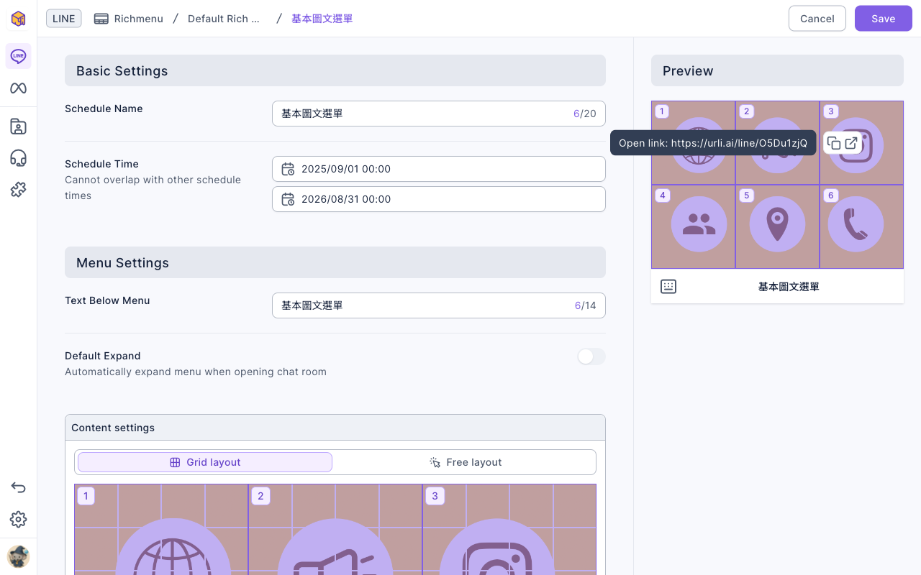Open the headset support sidebar icon
The height and width of the screenshot is (575, 921).
click(18, 158)
